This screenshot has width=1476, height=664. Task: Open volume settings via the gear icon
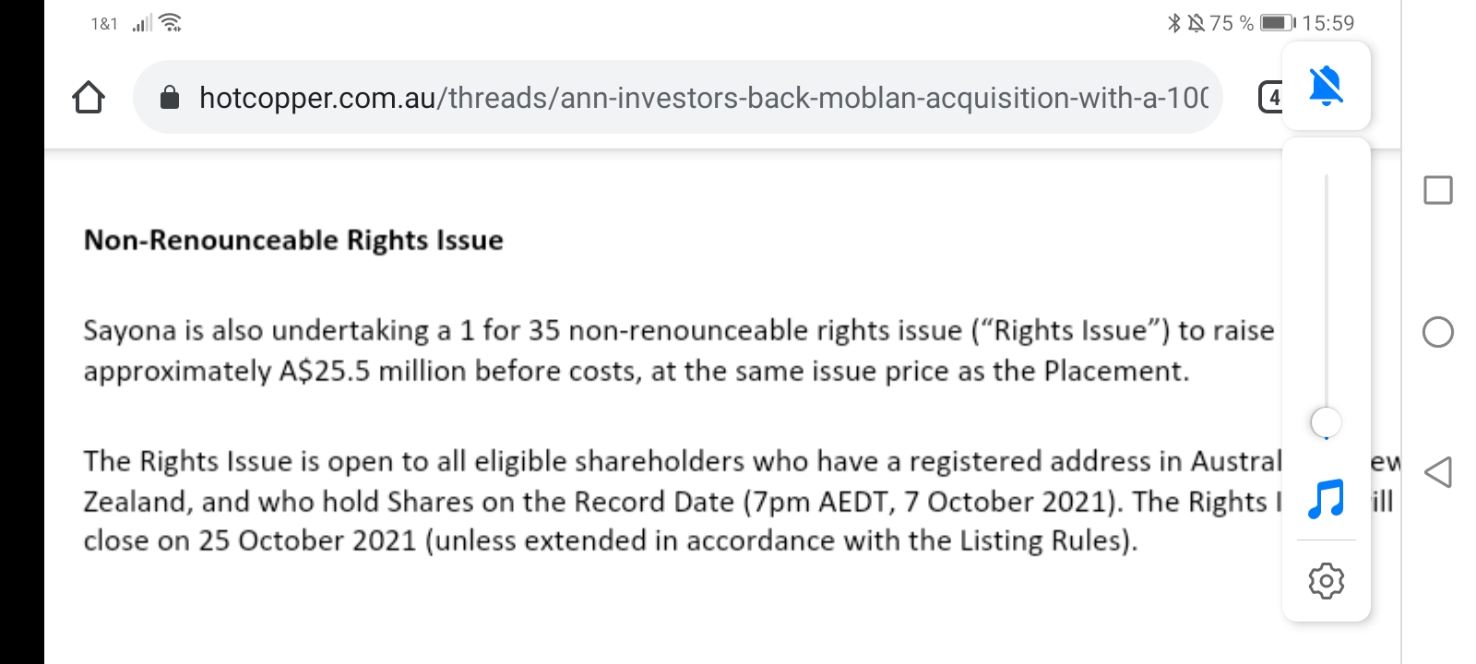tap(1327, 581)
